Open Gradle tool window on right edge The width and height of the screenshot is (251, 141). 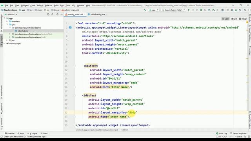(250, 18)
